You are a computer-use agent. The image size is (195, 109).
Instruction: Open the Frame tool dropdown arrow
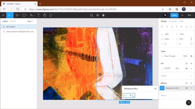[x=19, y=15]
